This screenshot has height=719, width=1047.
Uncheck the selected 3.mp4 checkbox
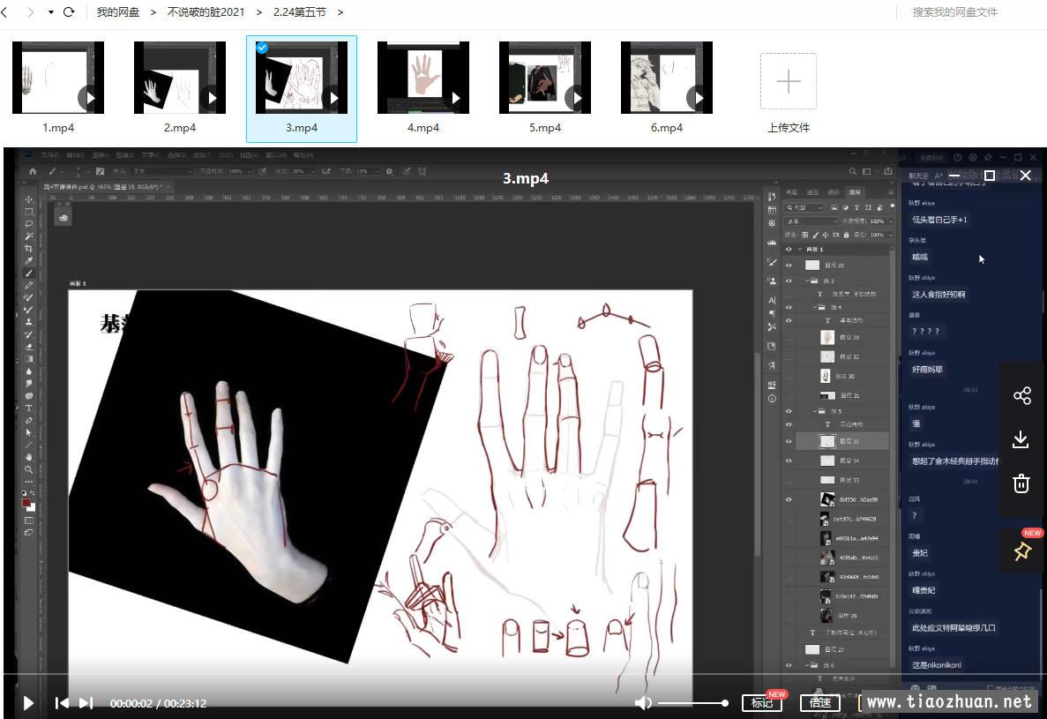coord(262,48)
